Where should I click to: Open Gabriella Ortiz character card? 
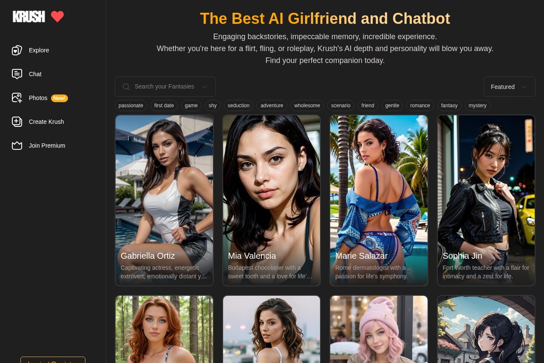click(164, 200)
